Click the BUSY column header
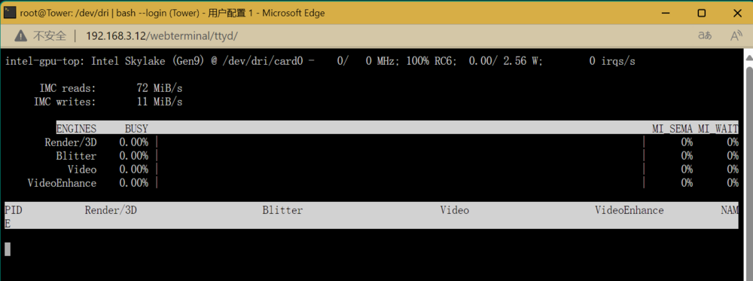 (x=136, y=128)
